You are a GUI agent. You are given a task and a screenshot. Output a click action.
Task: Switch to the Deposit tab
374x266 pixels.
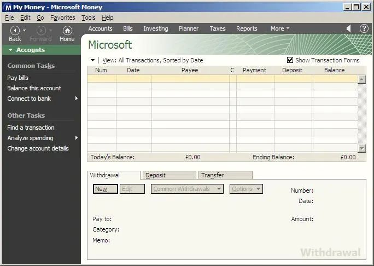click(x=168, y=175)
